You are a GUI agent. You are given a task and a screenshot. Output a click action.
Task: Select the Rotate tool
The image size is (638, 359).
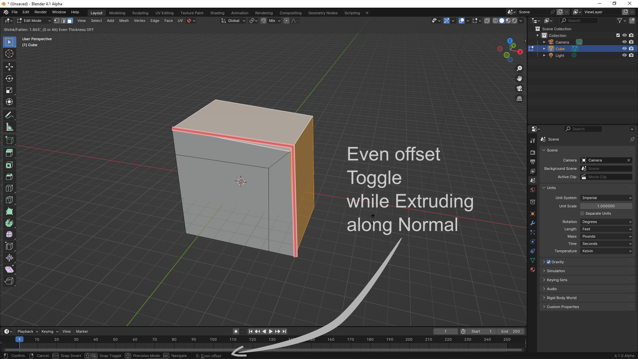click(9, 78)
